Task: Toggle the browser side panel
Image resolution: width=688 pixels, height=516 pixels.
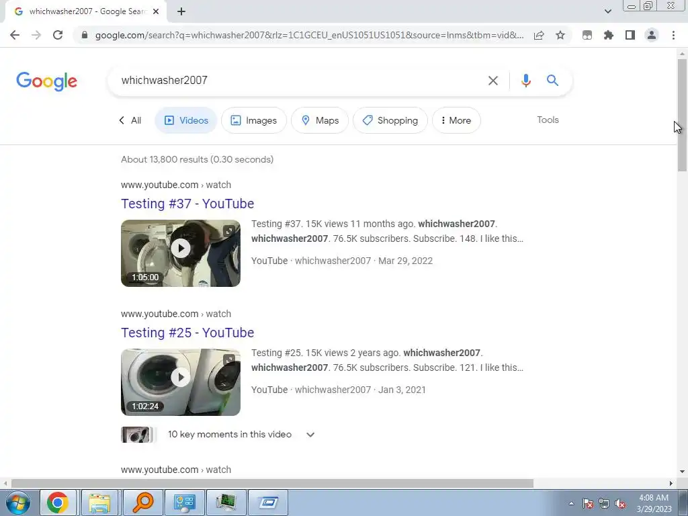Action: (x=630, y=35)
